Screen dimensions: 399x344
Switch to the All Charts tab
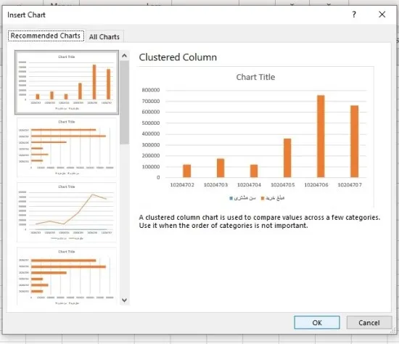(x=104, y=37)
